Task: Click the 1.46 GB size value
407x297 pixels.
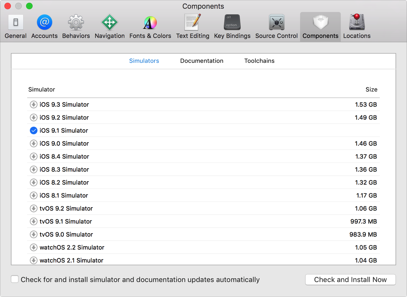Action: pos(366,144)
